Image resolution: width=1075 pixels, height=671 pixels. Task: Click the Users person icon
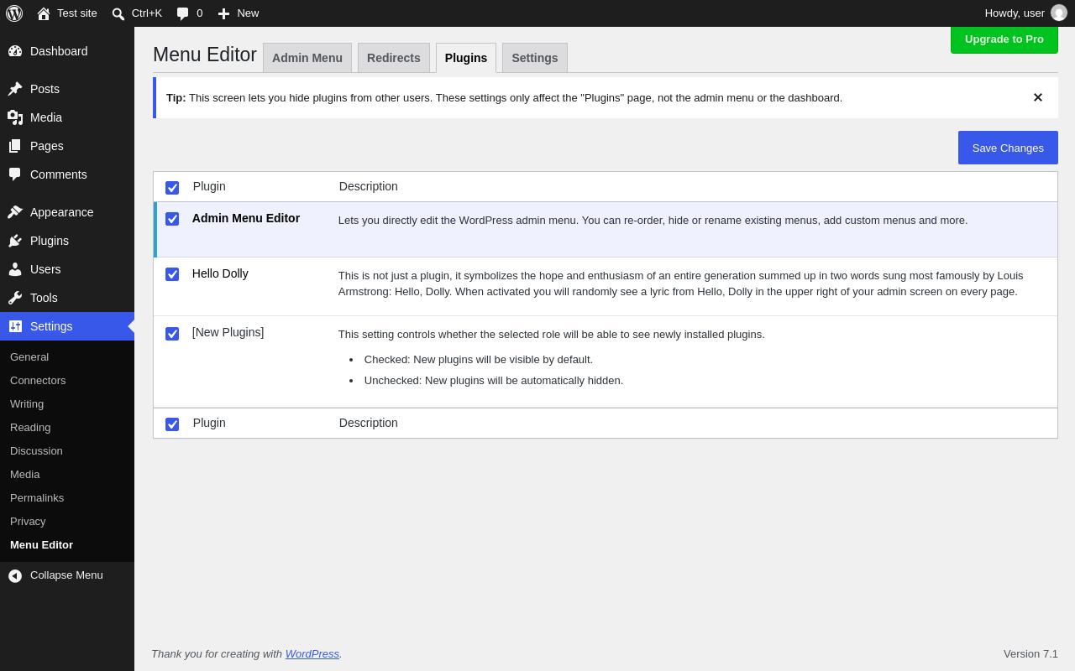pos(15,269)
